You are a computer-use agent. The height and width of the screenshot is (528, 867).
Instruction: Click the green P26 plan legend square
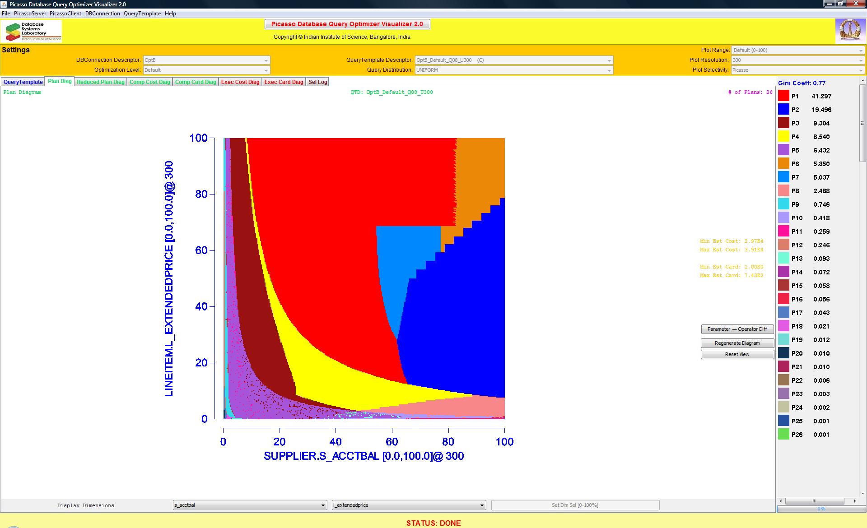click(x=783, y=434)
